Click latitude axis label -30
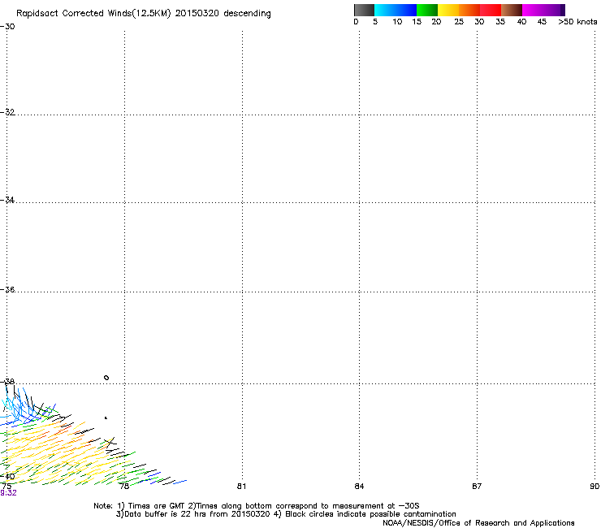Image resolution: width=601 pixels, height=528 pixels. [7, 27]
